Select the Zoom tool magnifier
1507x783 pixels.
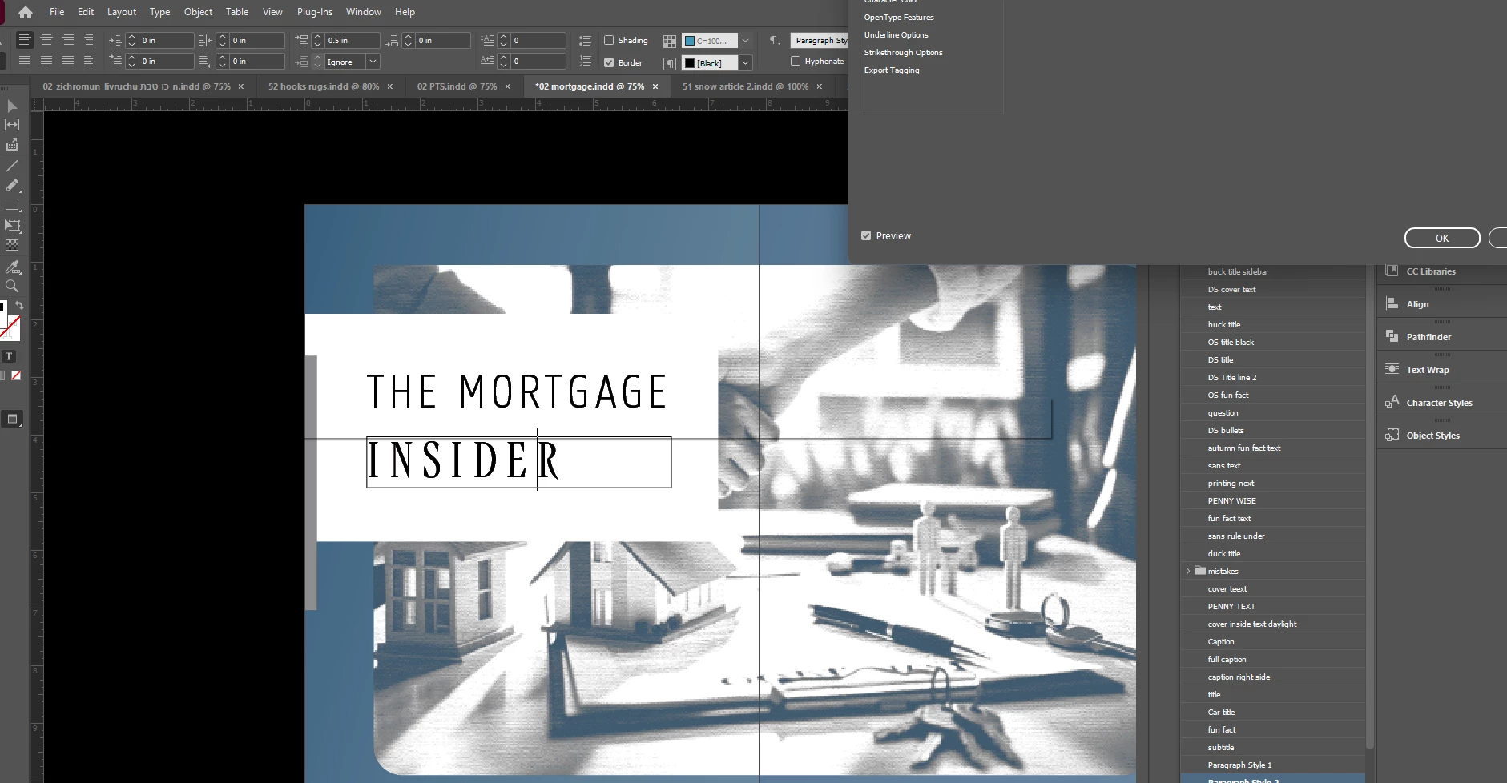pyautogui.click(x=12, y=287)
